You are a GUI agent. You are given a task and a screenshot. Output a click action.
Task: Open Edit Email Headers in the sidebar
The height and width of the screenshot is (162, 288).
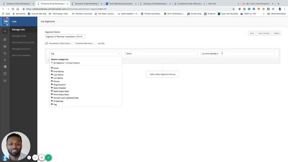(x=21, y=55)
